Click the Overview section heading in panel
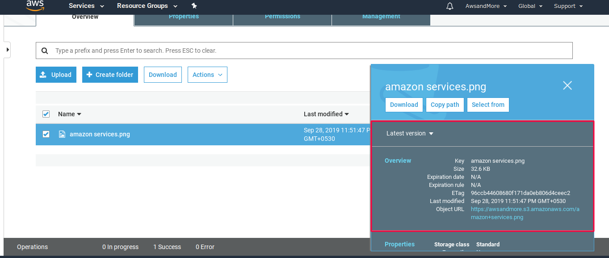Image resolution: width=609 pixels, height=258 pixels. pos(398,161)
